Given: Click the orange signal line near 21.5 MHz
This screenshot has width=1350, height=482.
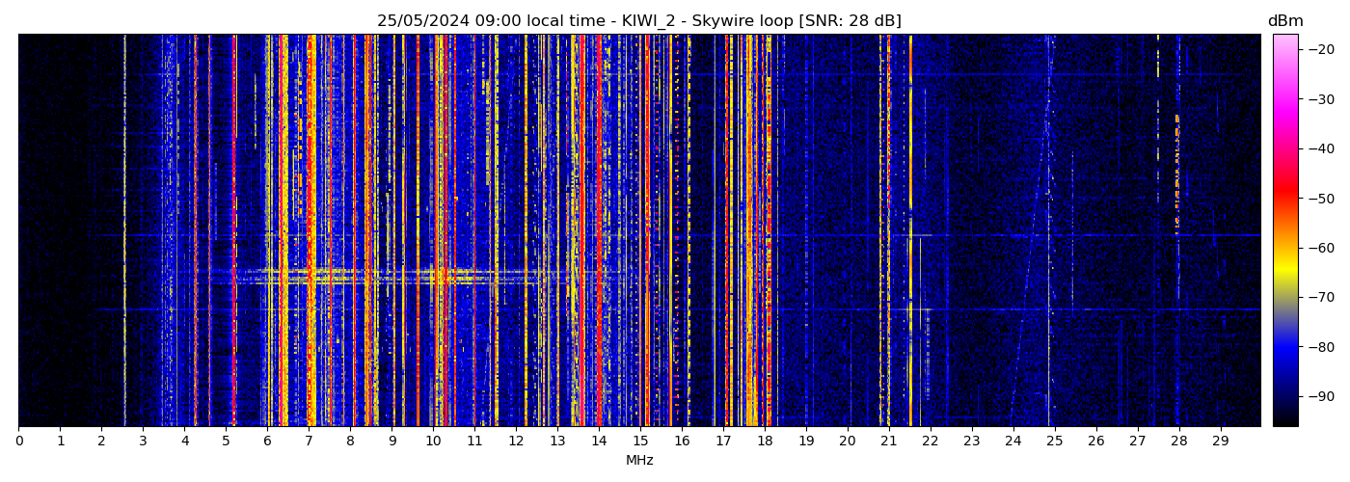Looking at the screenshot, I should (909, 231).
